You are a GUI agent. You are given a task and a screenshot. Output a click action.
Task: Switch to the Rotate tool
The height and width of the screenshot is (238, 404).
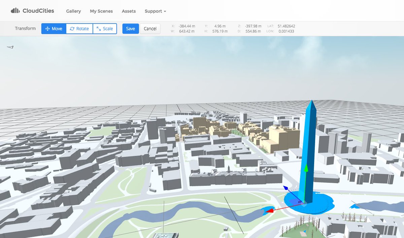(79, 29)
